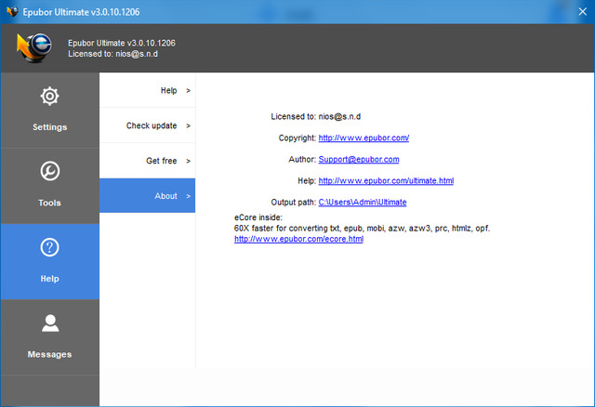Open Messages using the person icon
Screen dimensions: 595x407
click(x=49, y=323)
